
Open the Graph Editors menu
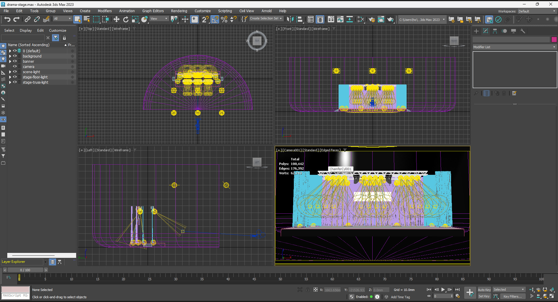[x=153, y=11]
